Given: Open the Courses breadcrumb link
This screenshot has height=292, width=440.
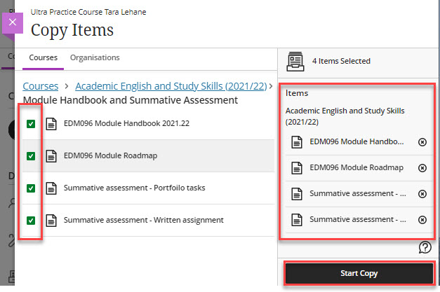Looking at the screenshot, I should pyautogui.click(x=40, y=86).
